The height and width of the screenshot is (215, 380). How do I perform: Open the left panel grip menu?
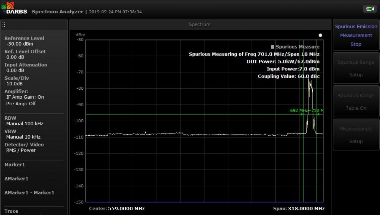(4, 24)
